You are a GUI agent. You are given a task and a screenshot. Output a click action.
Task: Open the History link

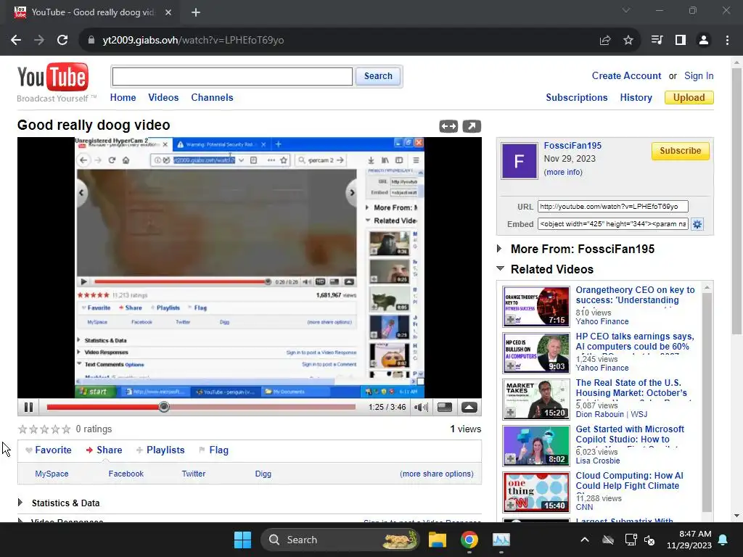[x=636, y=98]
